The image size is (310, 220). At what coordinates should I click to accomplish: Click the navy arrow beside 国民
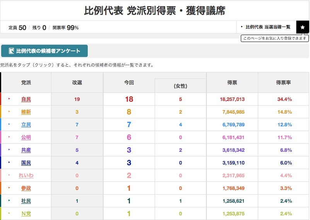coord(9,162)
